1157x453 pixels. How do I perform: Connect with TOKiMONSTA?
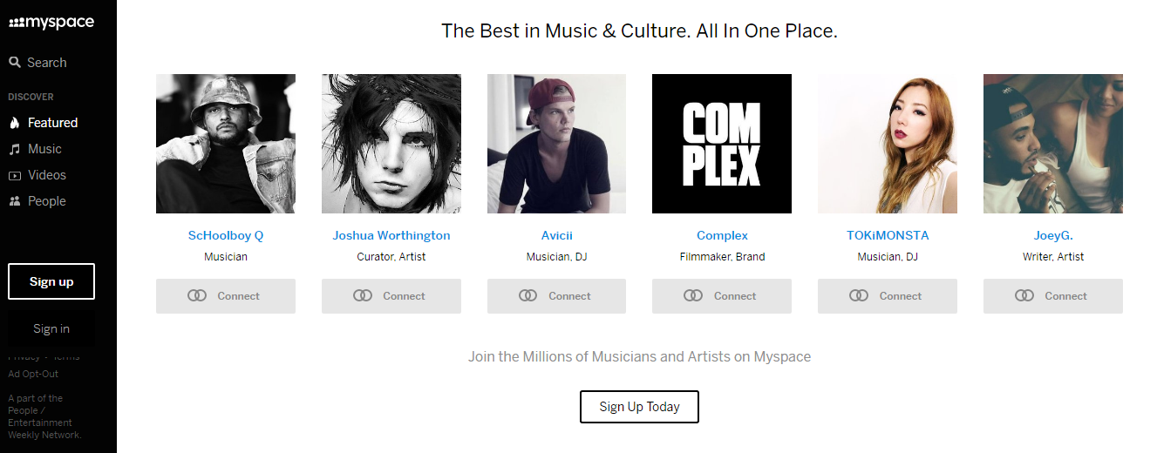887,296
